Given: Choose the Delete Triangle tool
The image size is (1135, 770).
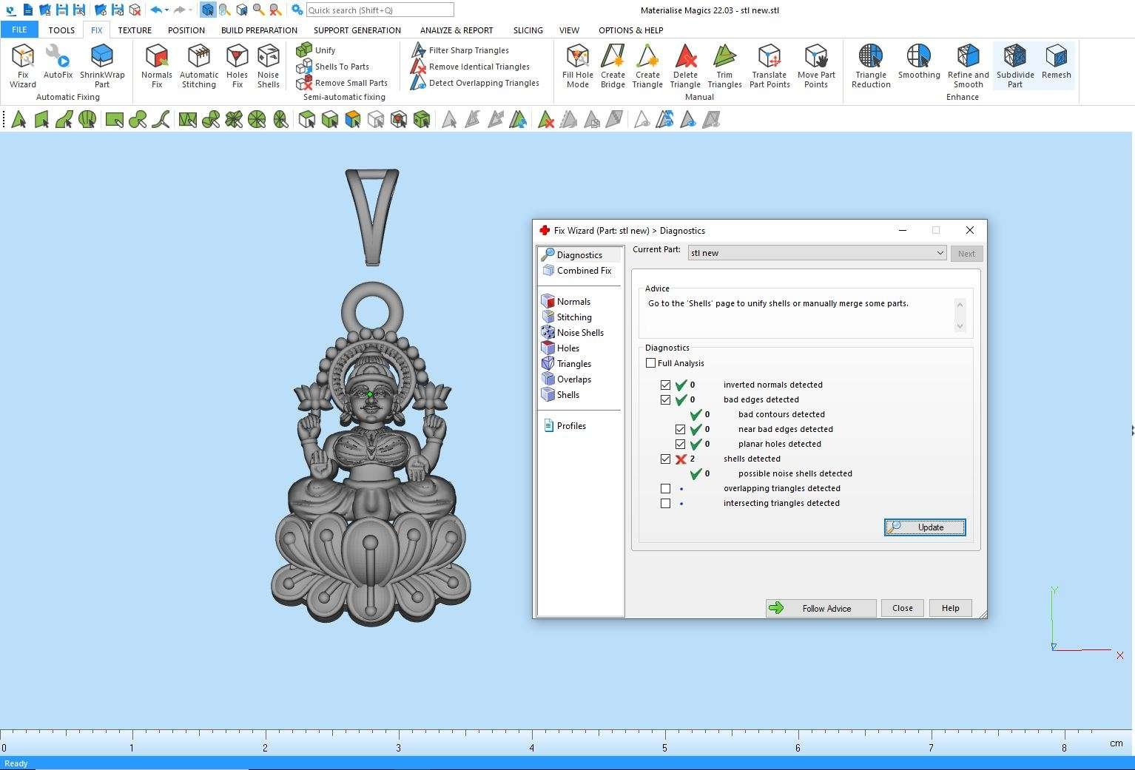Looking at the screenshot, I should click(685, 65).
